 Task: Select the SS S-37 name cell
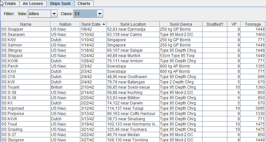(x=26, y=135)
